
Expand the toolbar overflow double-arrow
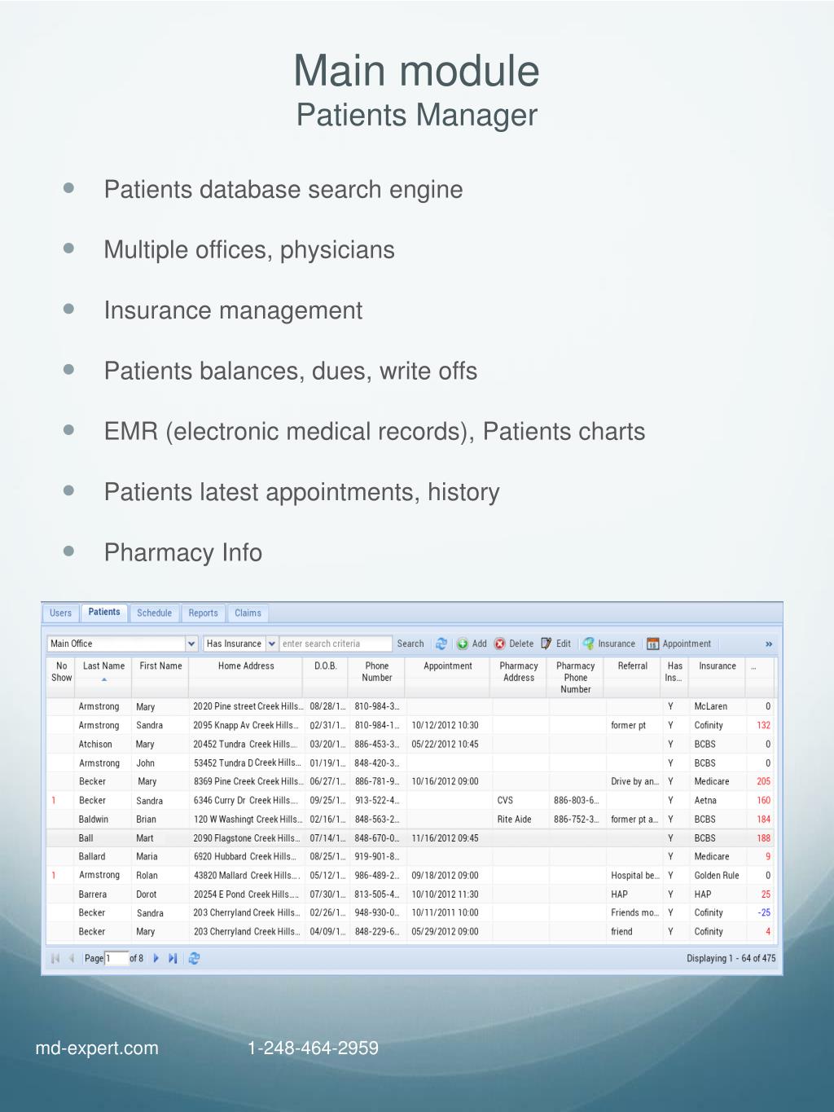pyautogui.click(x=769, y=644)
